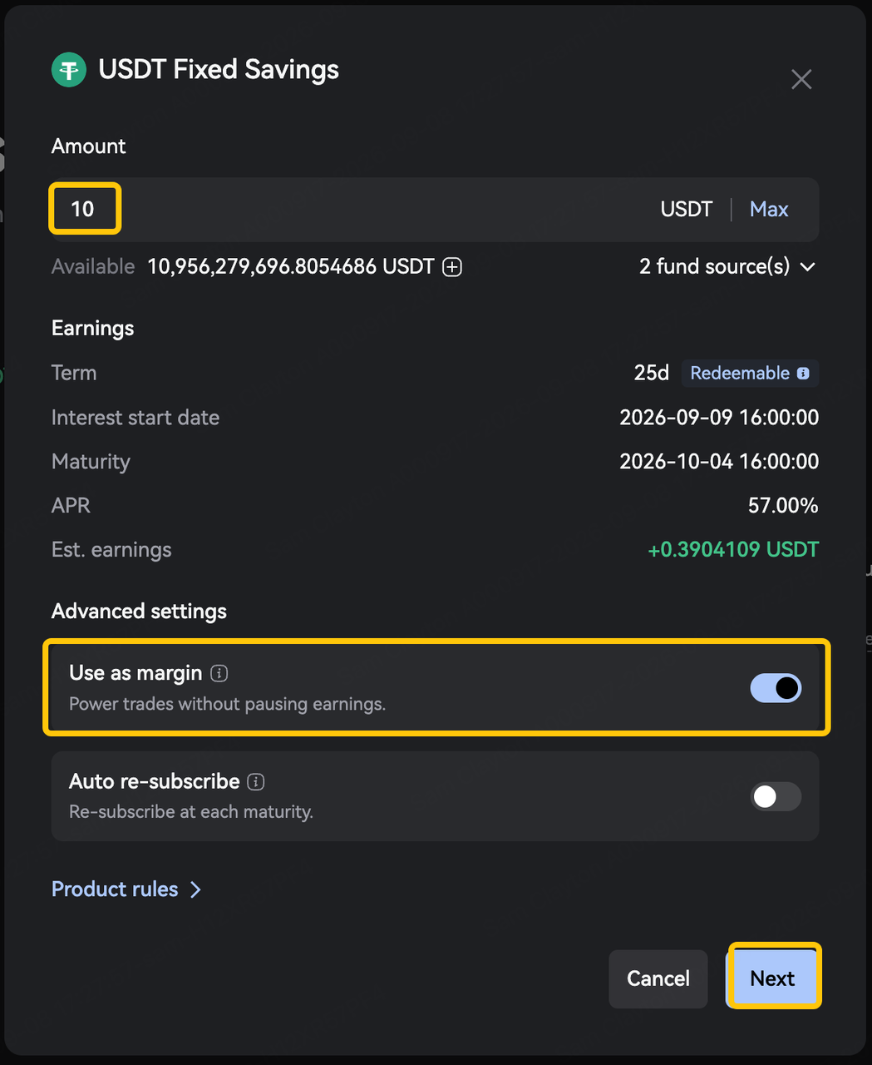
Task: Disable the Use as margin toggle
Action: pyautogui.click(x=776, y=688)
